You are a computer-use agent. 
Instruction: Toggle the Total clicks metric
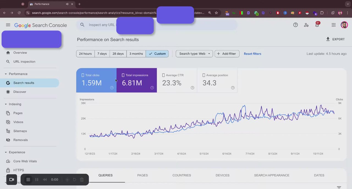(96, 80)
